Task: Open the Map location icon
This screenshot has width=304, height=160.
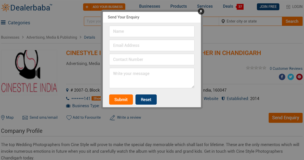Action: (x=3, y=117)
